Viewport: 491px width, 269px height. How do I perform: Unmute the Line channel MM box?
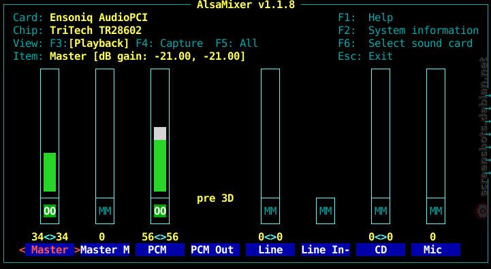click(x=270, y=211)
